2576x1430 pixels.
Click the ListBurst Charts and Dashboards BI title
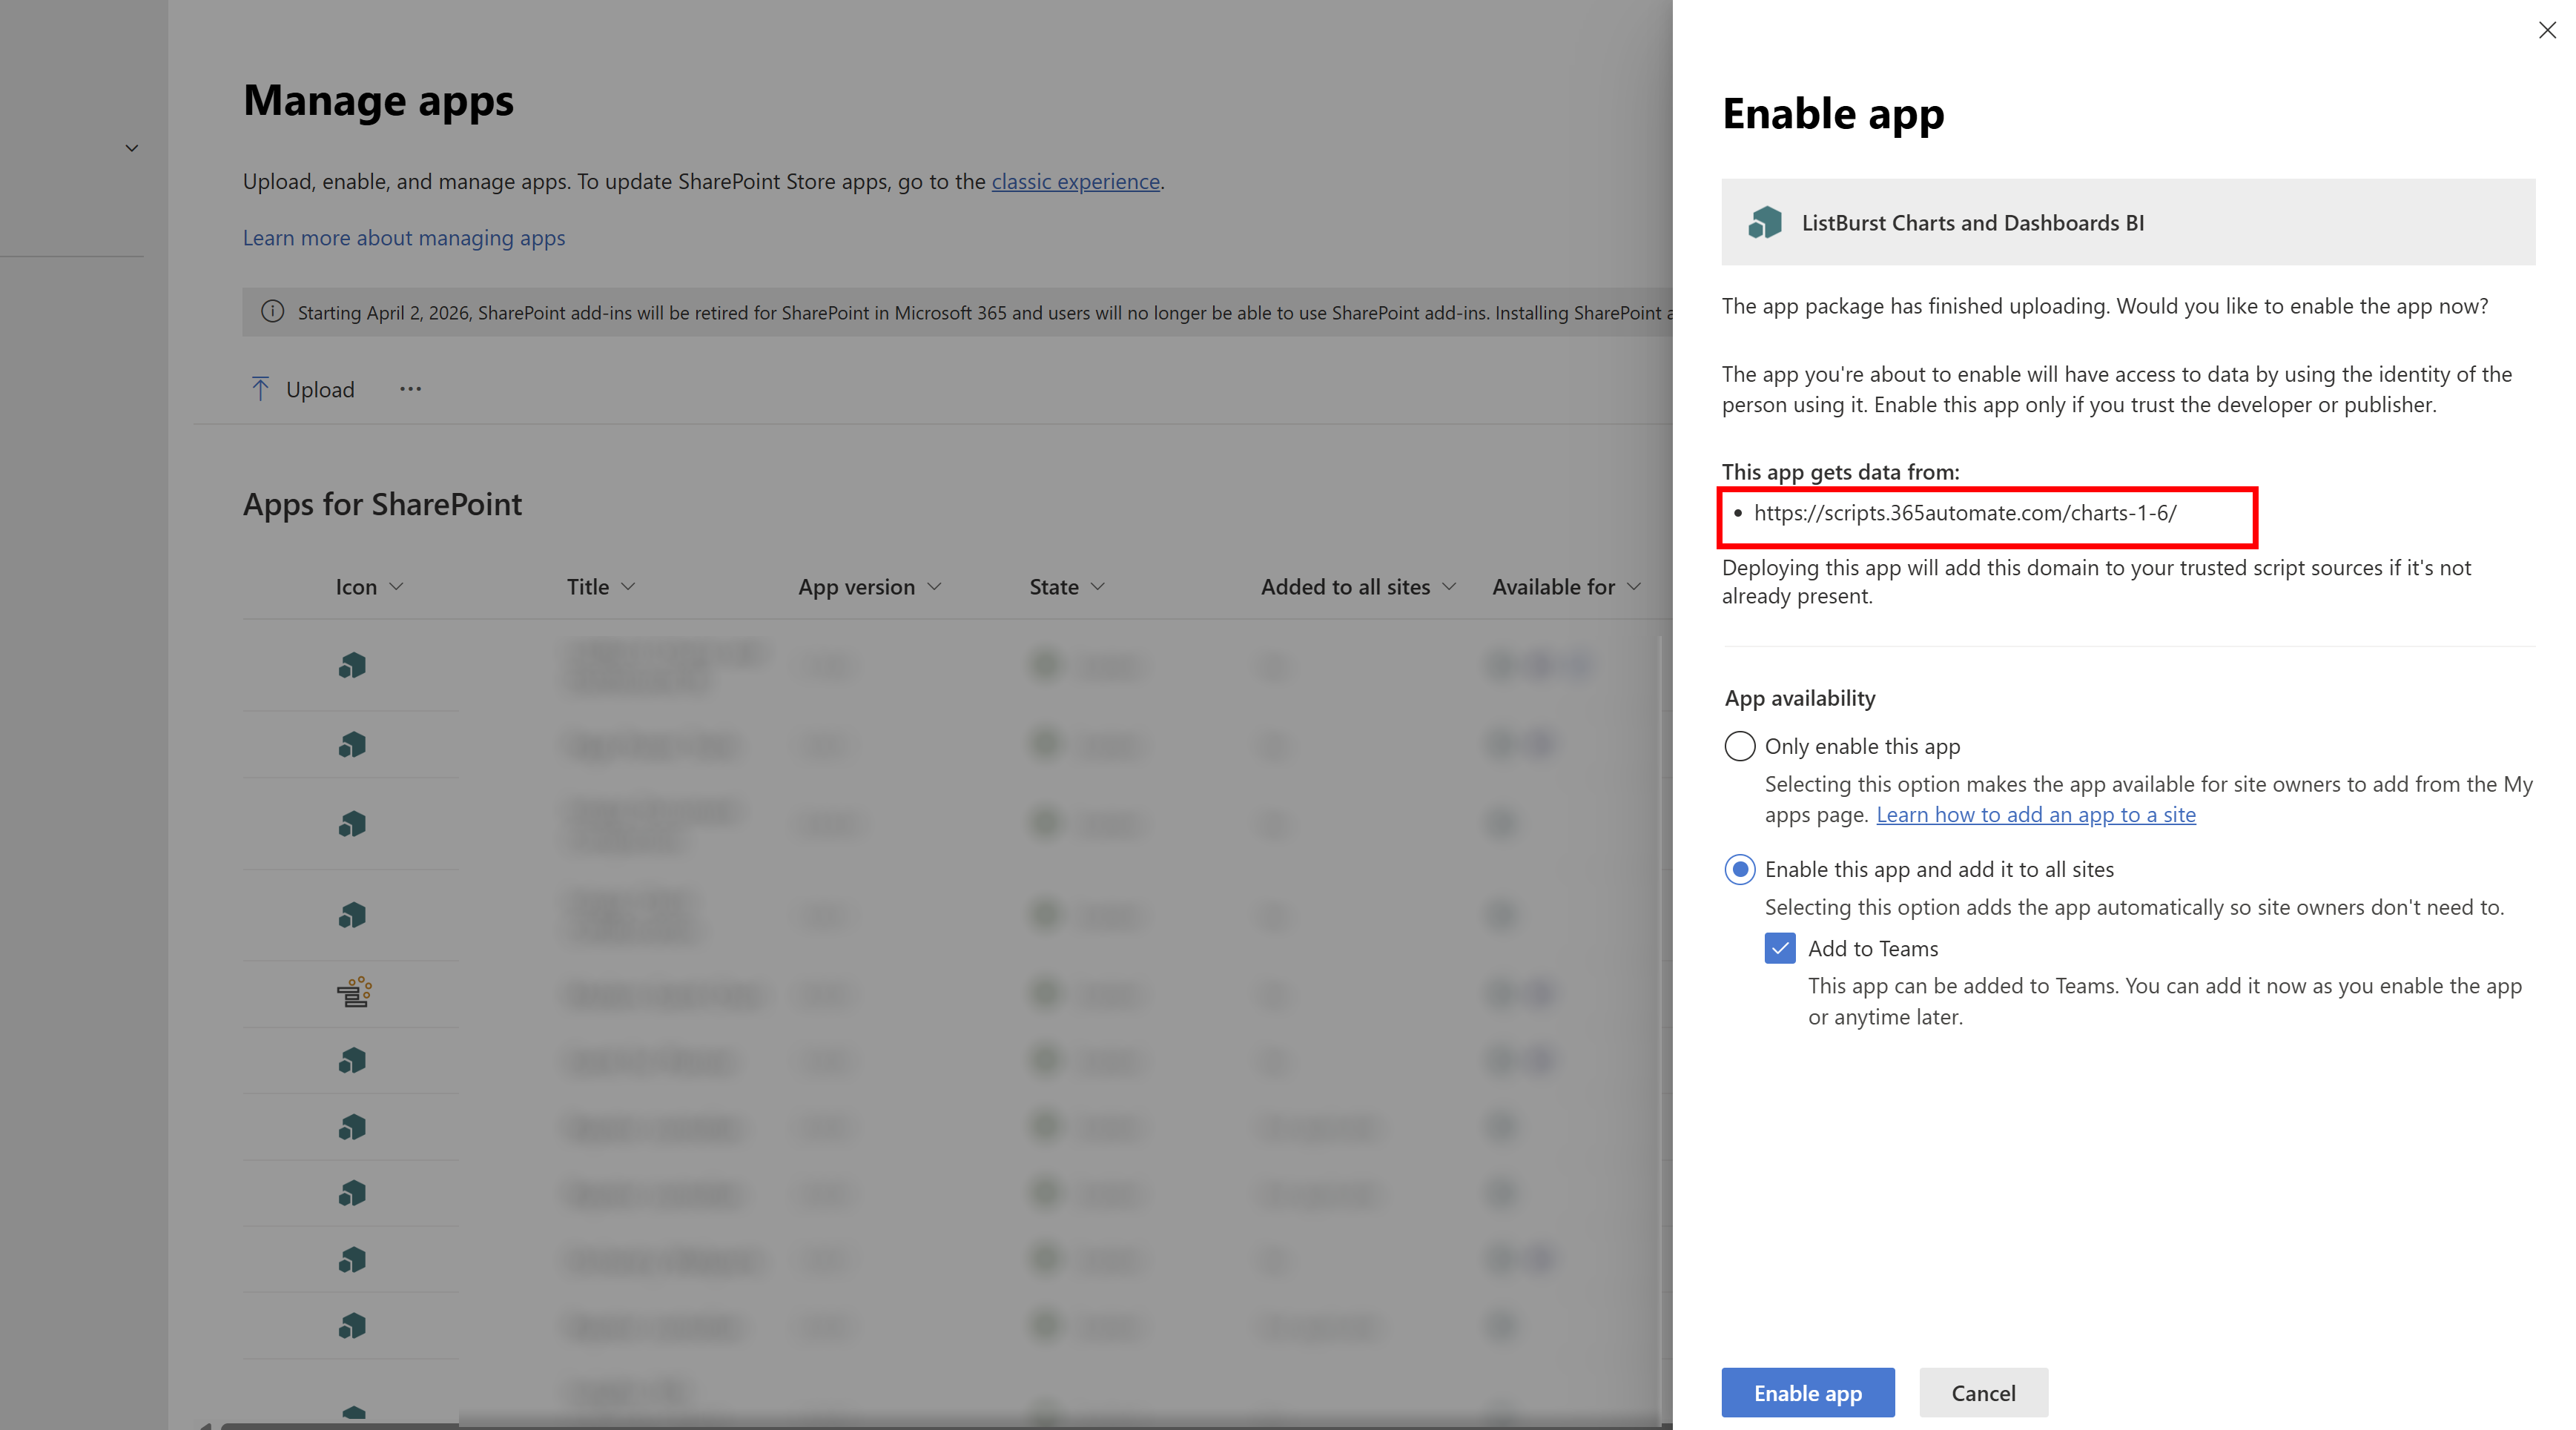coord(1972,222)
